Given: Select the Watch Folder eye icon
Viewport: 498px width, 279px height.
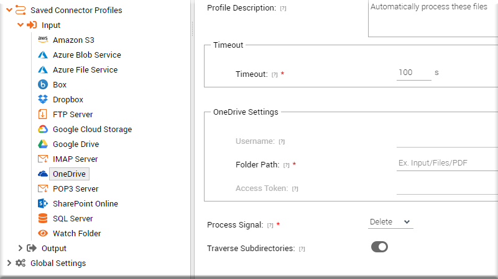Looking at the screenshot, I should (x=43, y=233).
